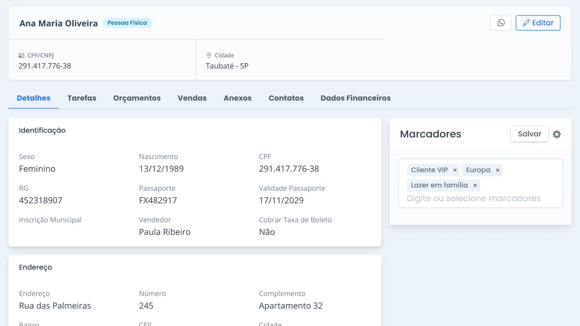The height and width of the screenshot is (326, 580).
Task: Click the Vendedor name Paula Ribeiro
Action: 165,232
